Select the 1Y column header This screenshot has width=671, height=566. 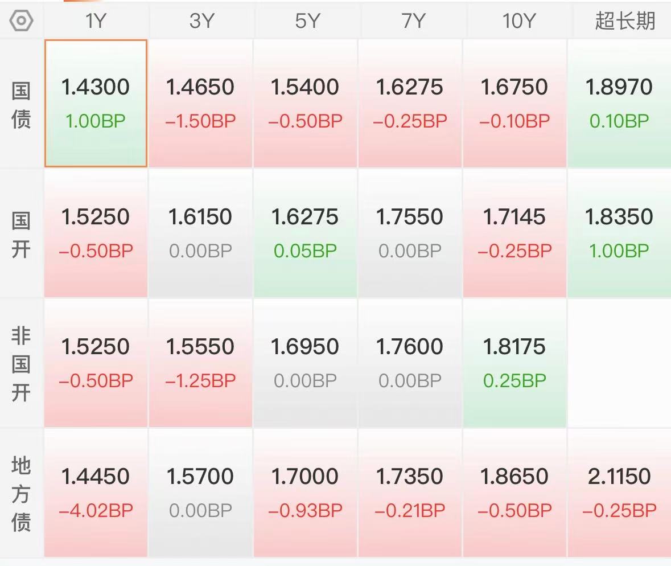click(96, 20)
